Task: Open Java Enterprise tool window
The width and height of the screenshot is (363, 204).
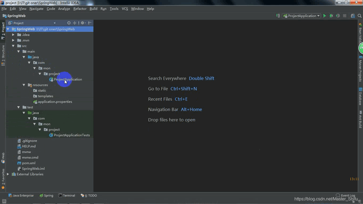Action: click(21, 195)
